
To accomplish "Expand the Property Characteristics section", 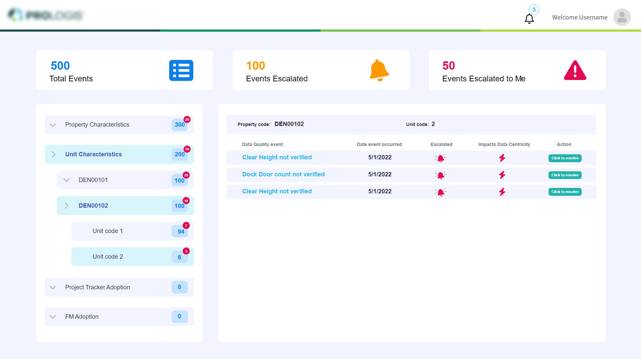I will click(53, 125).
